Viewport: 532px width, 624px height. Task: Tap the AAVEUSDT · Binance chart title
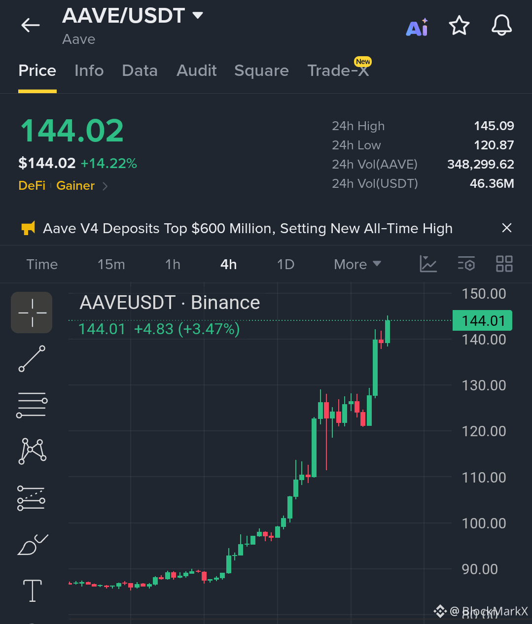pos(170,303)
